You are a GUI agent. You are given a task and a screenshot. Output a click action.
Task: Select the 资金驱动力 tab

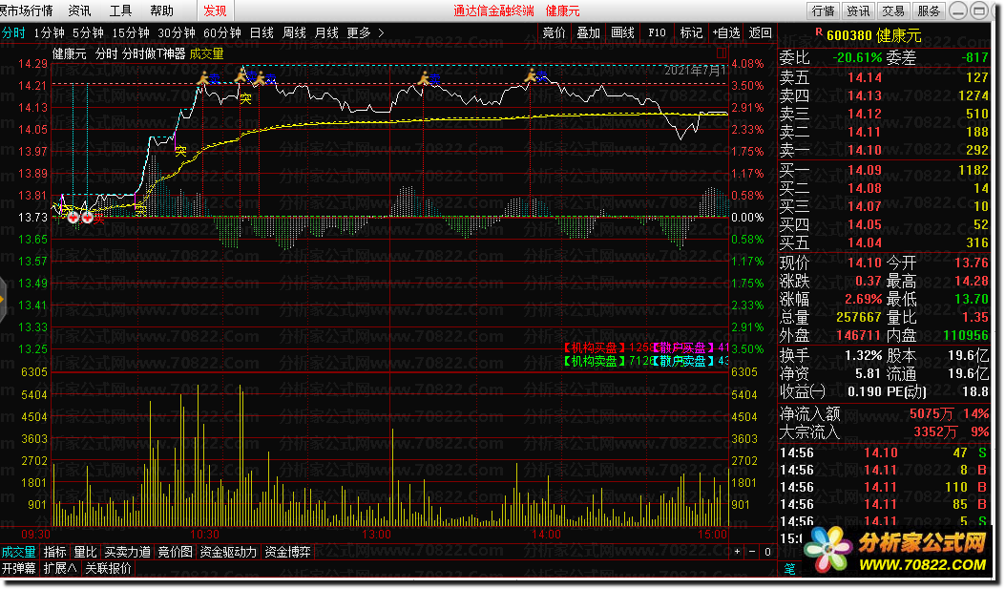coord(228,552)
